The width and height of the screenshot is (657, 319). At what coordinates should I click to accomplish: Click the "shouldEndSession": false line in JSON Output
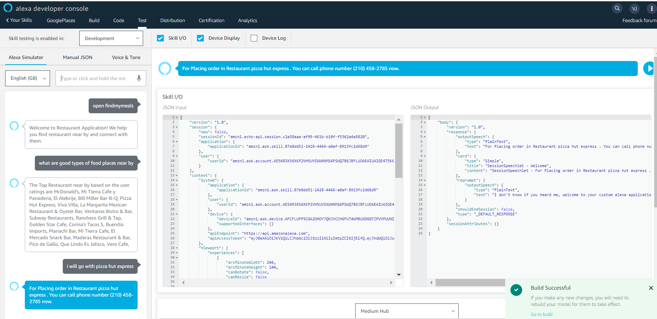pos(486,209)
